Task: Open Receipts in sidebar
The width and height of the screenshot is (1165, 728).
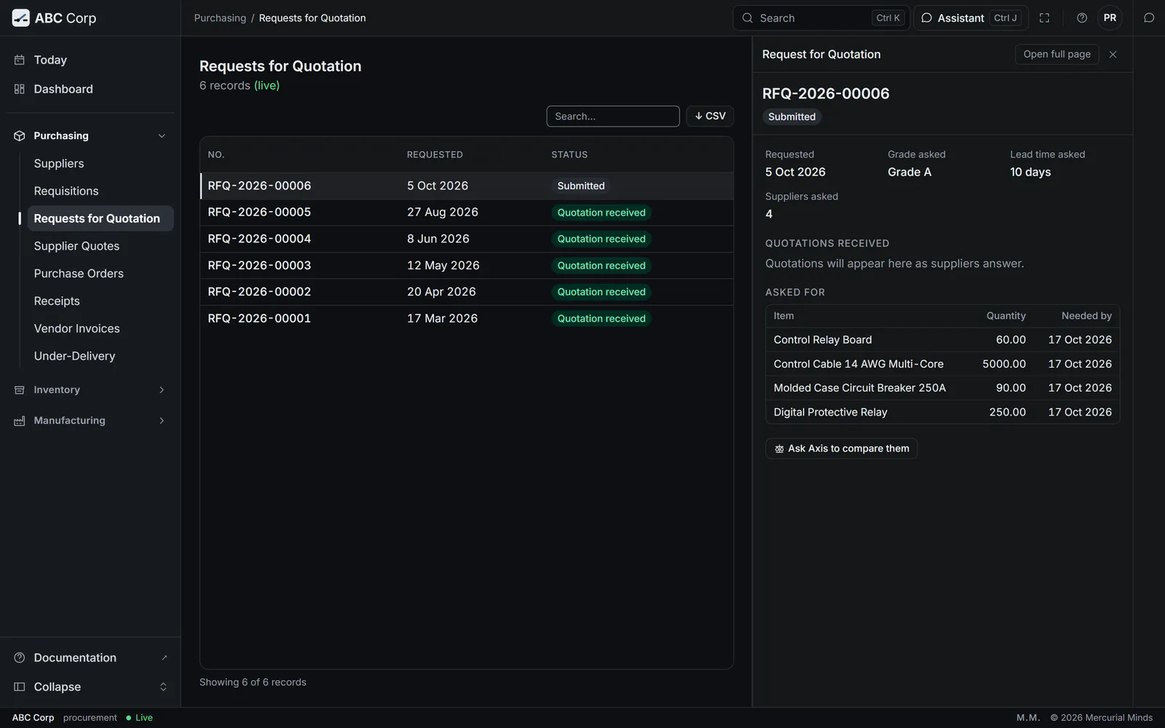Action: 100,301
